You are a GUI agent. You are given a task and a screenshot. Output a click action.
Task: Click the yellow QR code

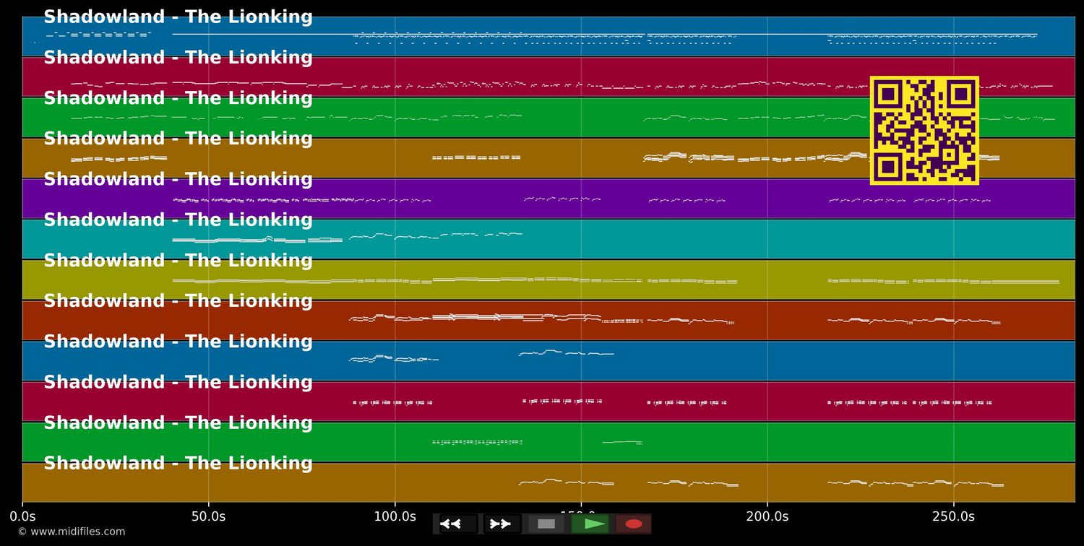924,131
